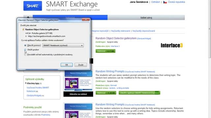Image resolution: width=211 pixels, height=118 pixels.
Task: Open the Podmínky terms link
Action: 45,115
